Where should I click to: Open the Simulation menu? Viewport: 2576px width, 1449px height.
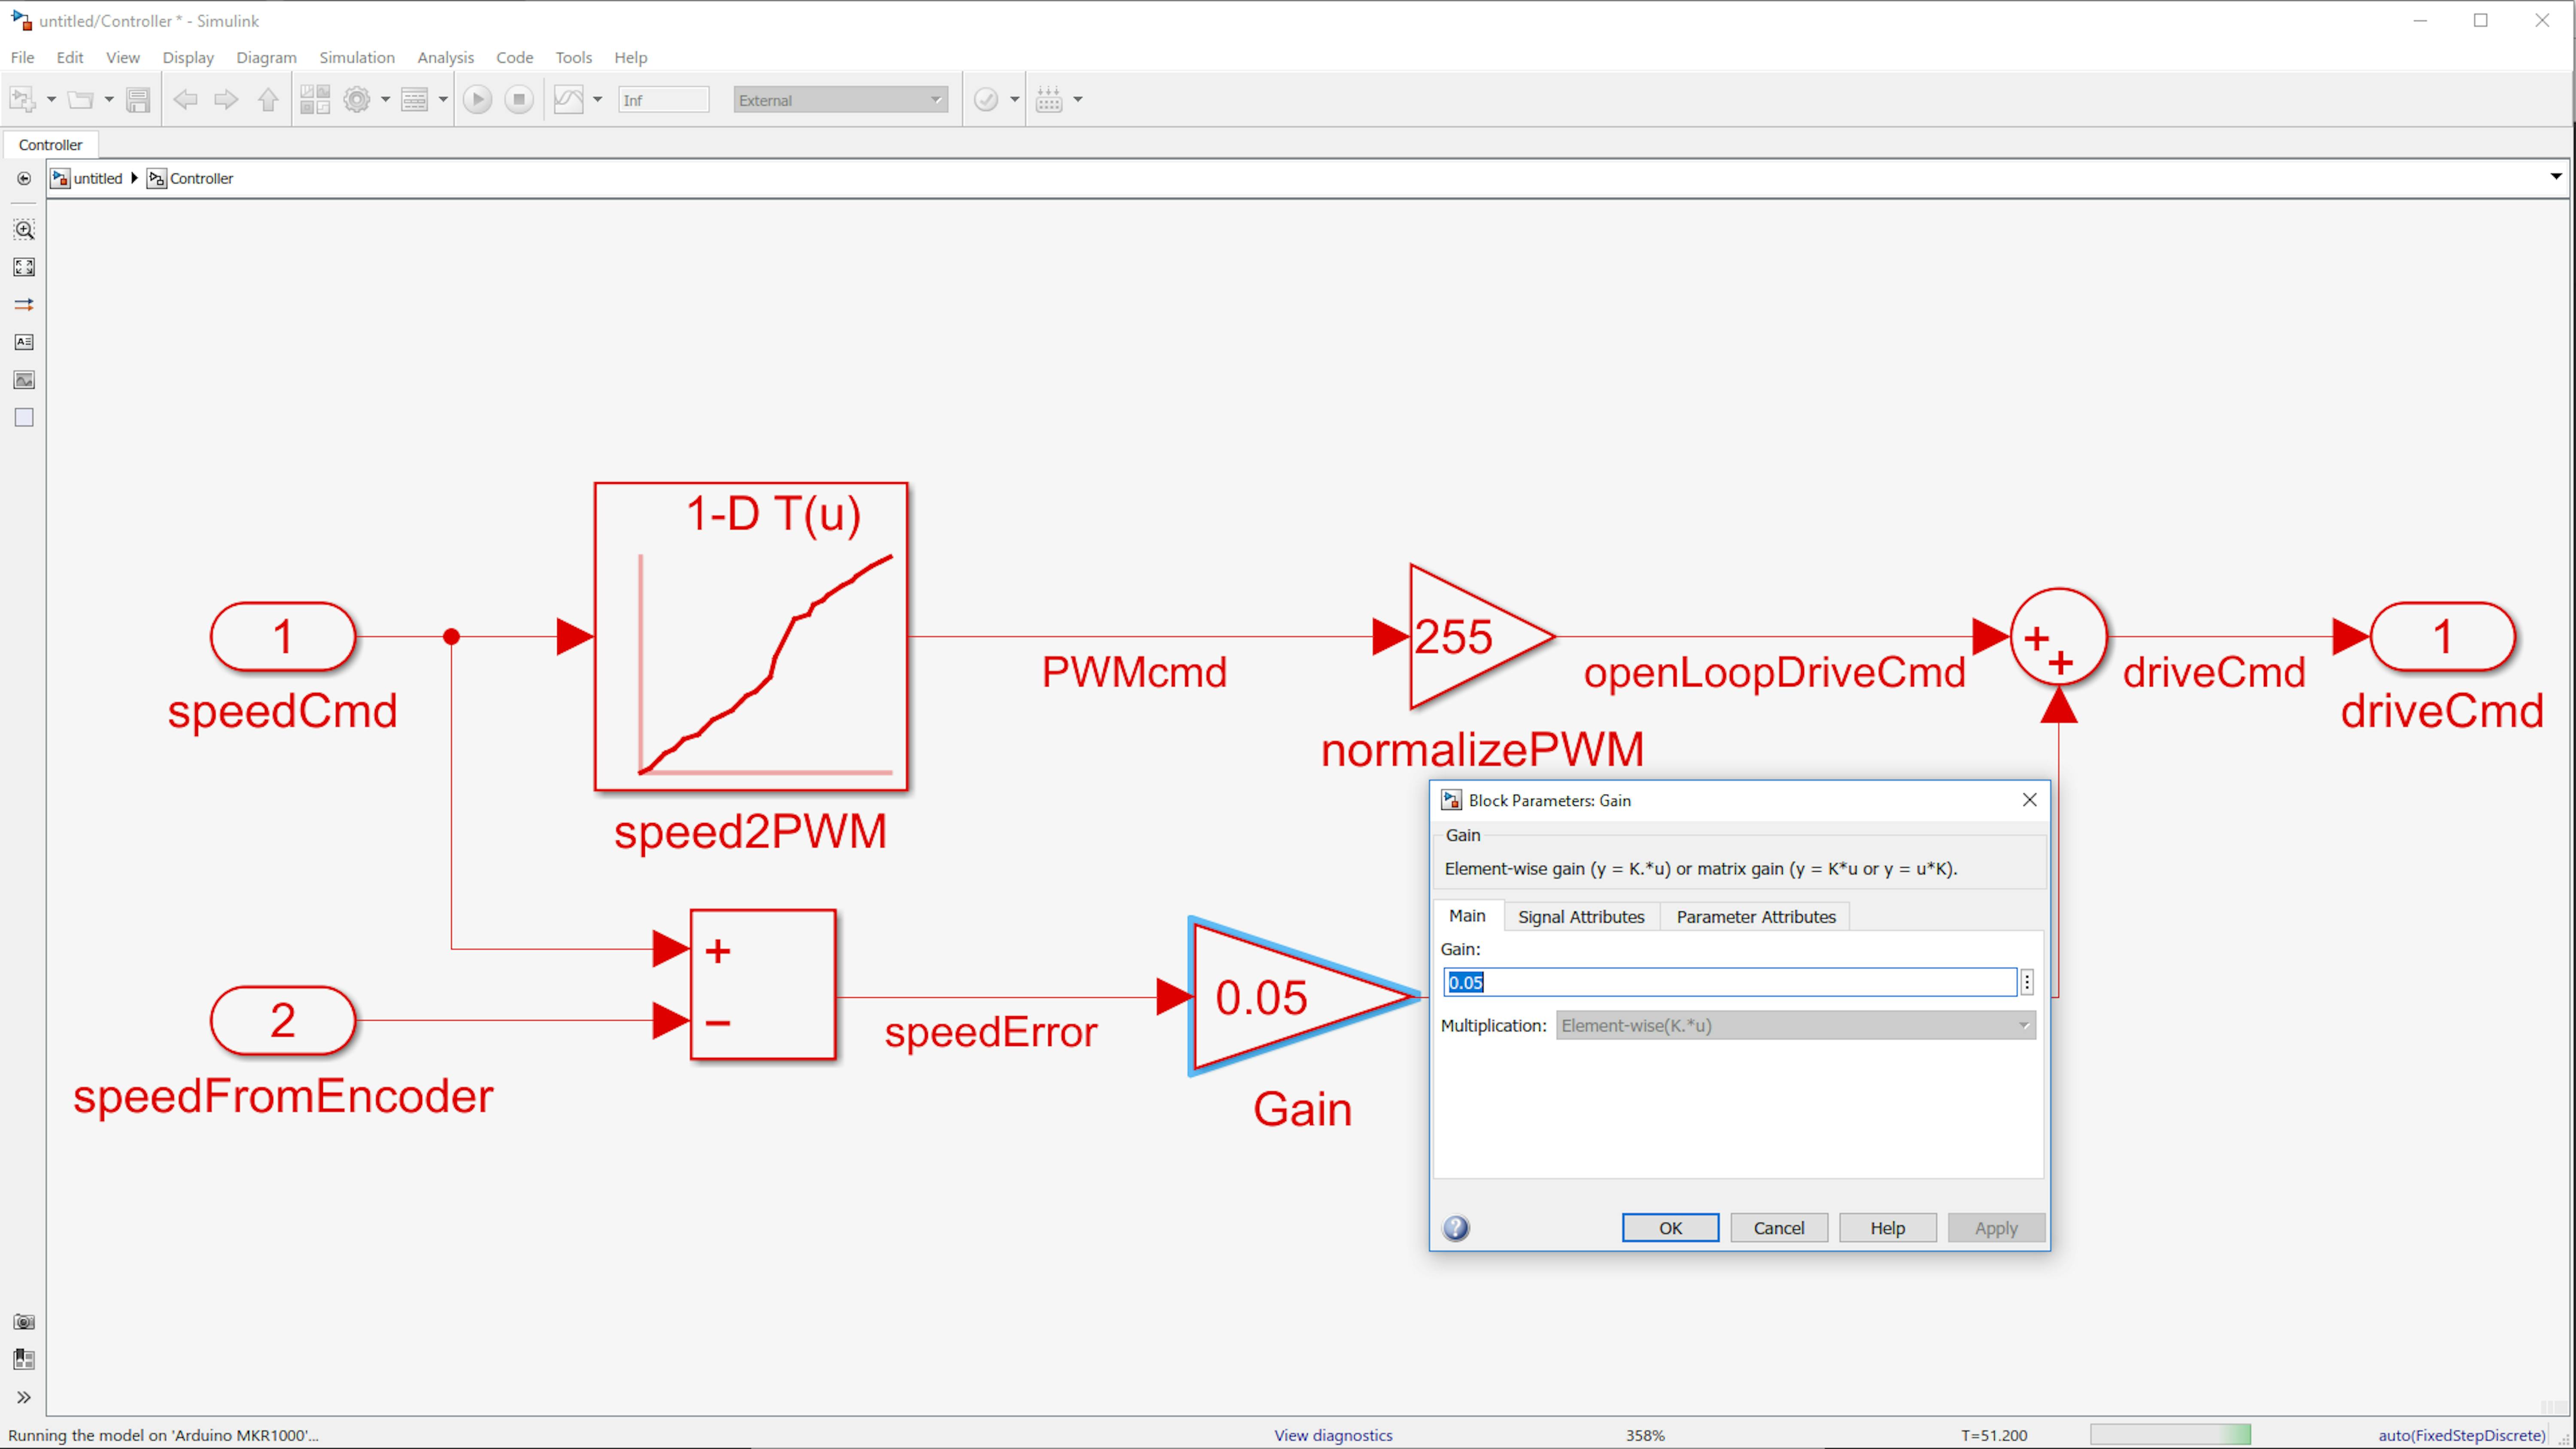(x=357, y=57)
